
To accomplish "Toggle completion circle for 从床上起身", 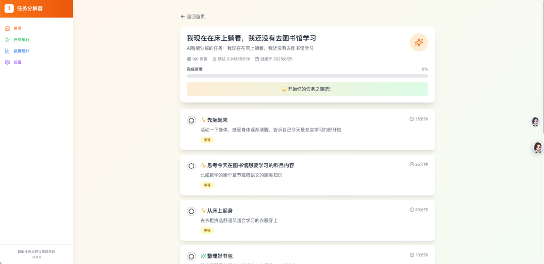I will point(191,211).
